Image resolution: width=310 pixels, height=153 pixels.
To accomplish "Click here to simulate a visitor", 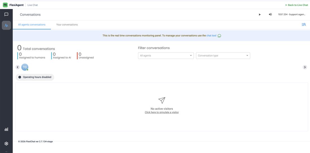I will pyautogui.click(x=162, y=112).
